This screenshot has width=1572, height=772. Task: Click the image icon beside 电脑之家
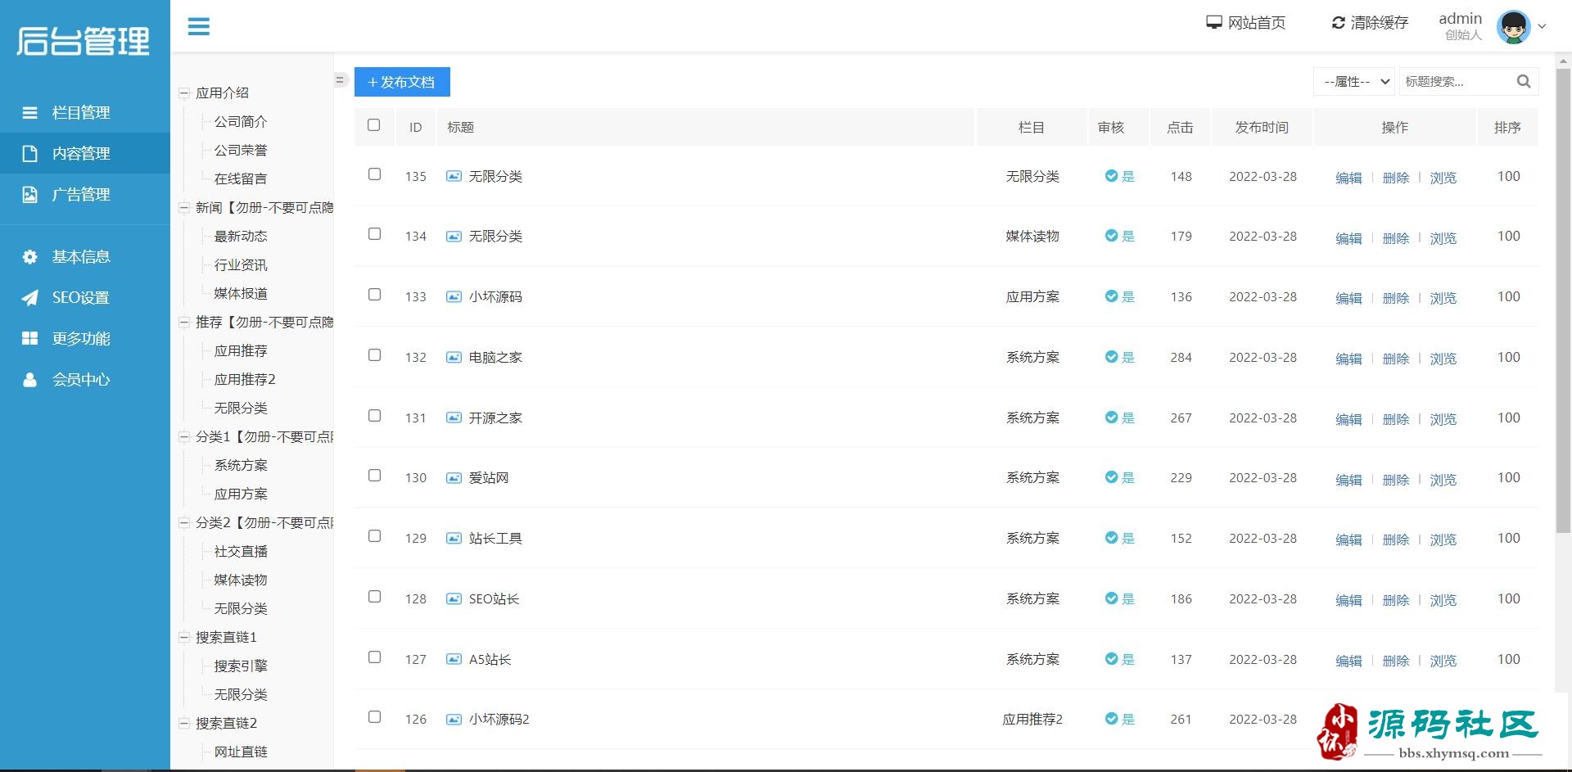point(454,358)
